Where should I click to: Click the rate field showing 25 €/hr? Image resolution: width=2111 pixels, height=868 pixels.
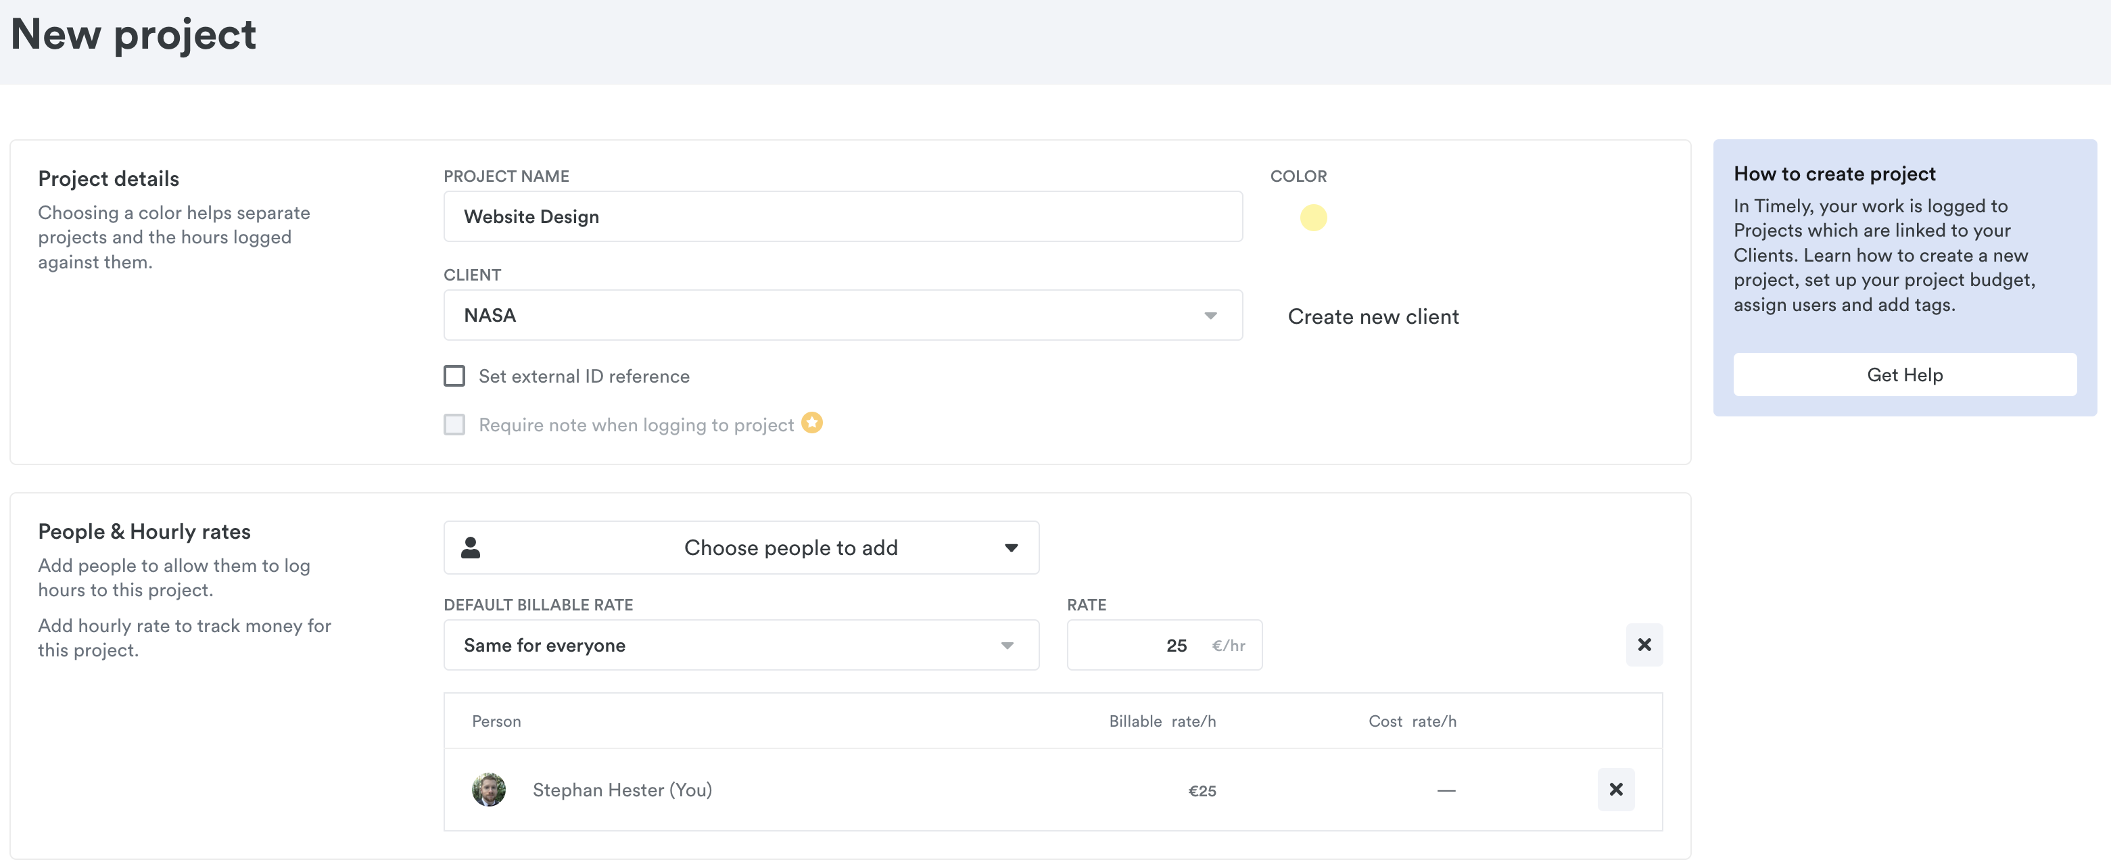[1164, 645]
